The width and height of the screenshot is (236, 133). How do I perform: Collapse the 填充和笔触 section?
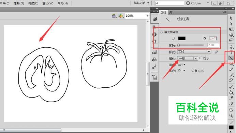tap(162, 32)
